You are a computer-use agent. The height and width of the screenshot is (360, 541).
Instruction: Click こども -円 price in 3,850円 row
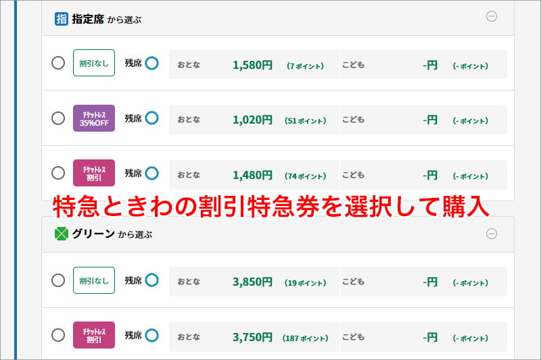coord(430,282)
